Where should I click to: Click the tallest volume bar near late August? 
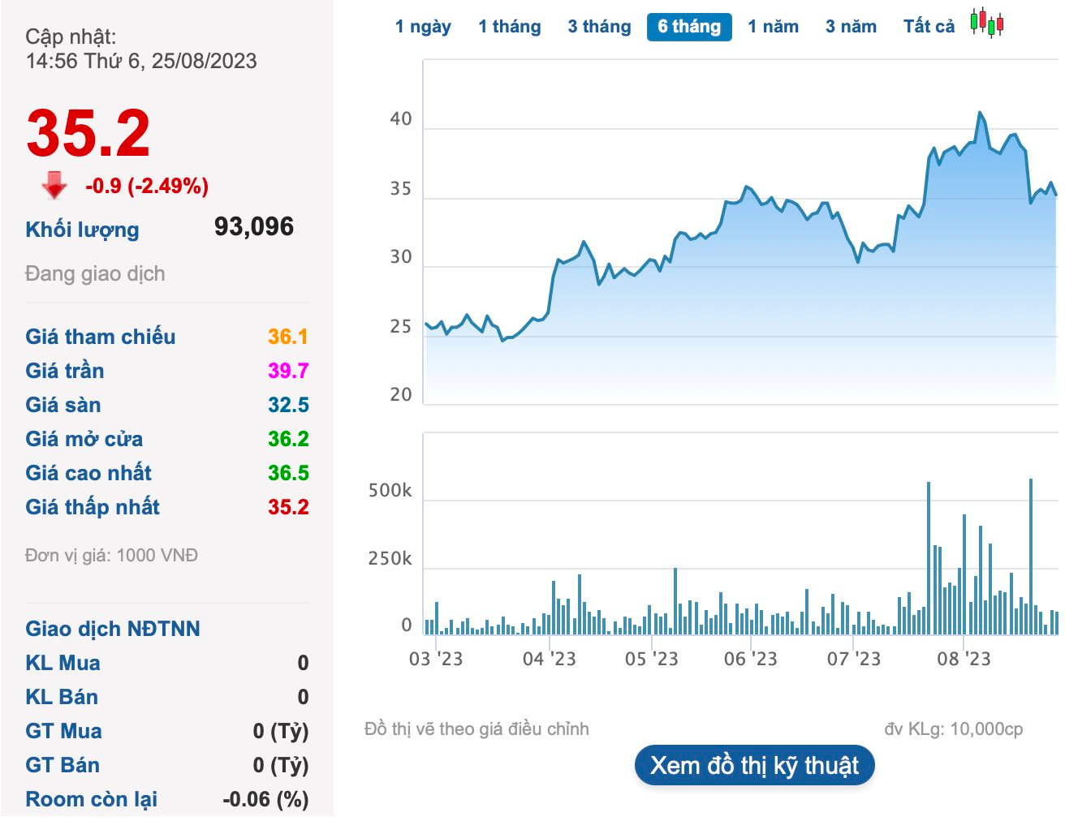1031,557
